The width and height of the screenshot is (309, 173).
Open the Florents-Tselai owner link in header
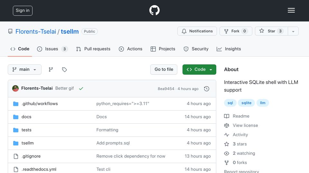(x=36, y=31)
